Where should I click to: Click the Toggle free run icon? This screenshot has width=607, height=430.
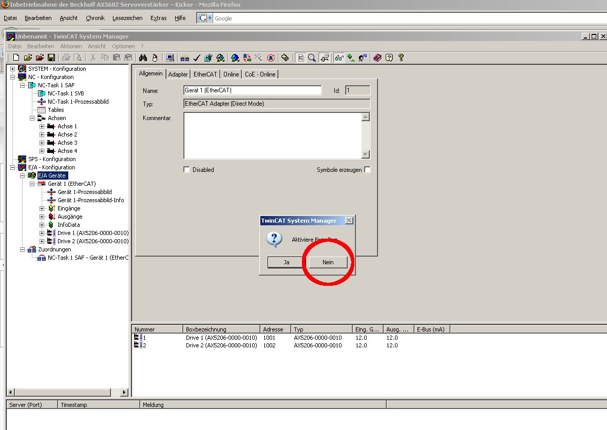(271, 57)
